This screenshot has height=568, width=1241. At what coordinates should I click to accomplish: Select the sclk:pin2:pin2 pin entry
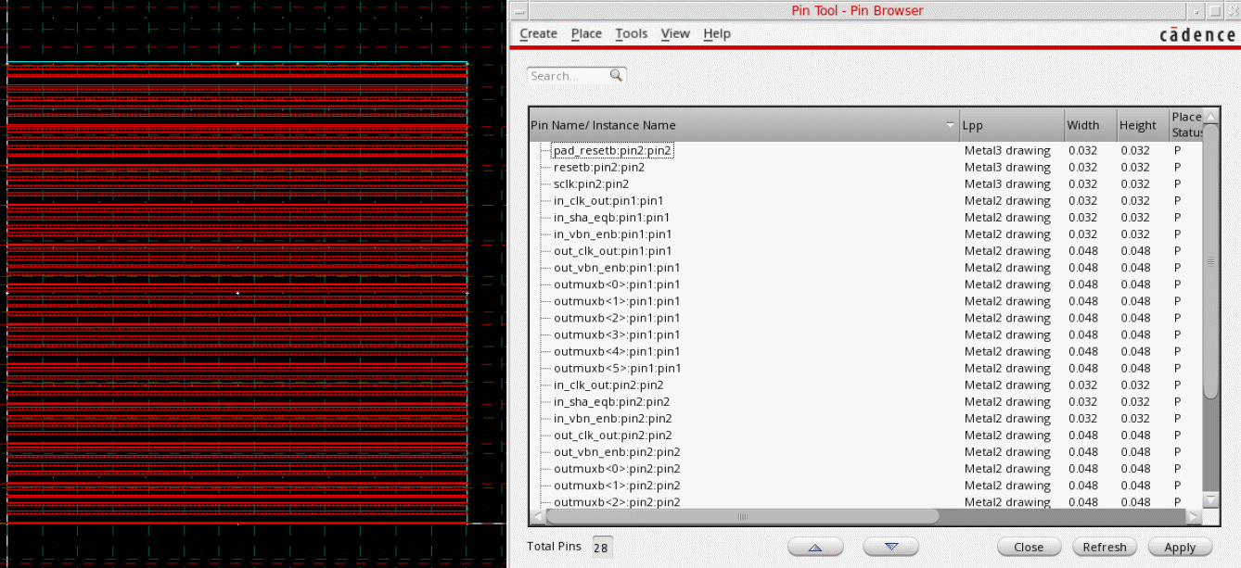coord(591,184)
